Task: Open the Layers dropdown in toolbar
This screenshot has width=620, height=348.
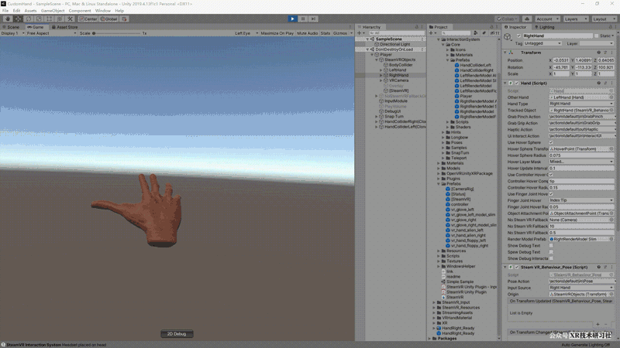Action: pos(576,19)
